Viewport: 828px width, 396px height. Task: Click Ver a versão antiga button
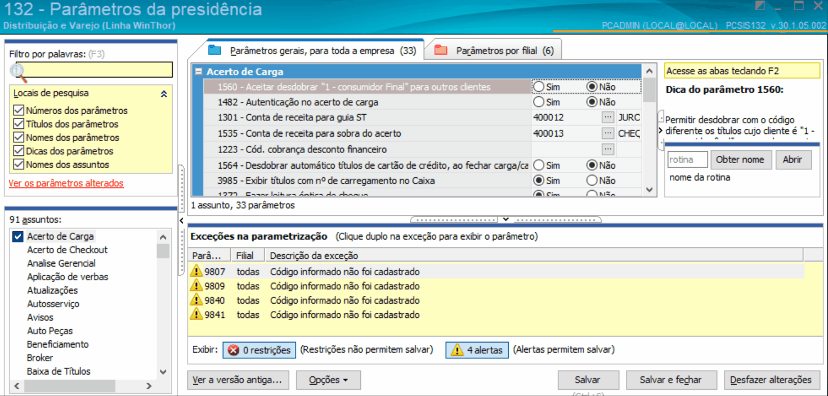237,380
